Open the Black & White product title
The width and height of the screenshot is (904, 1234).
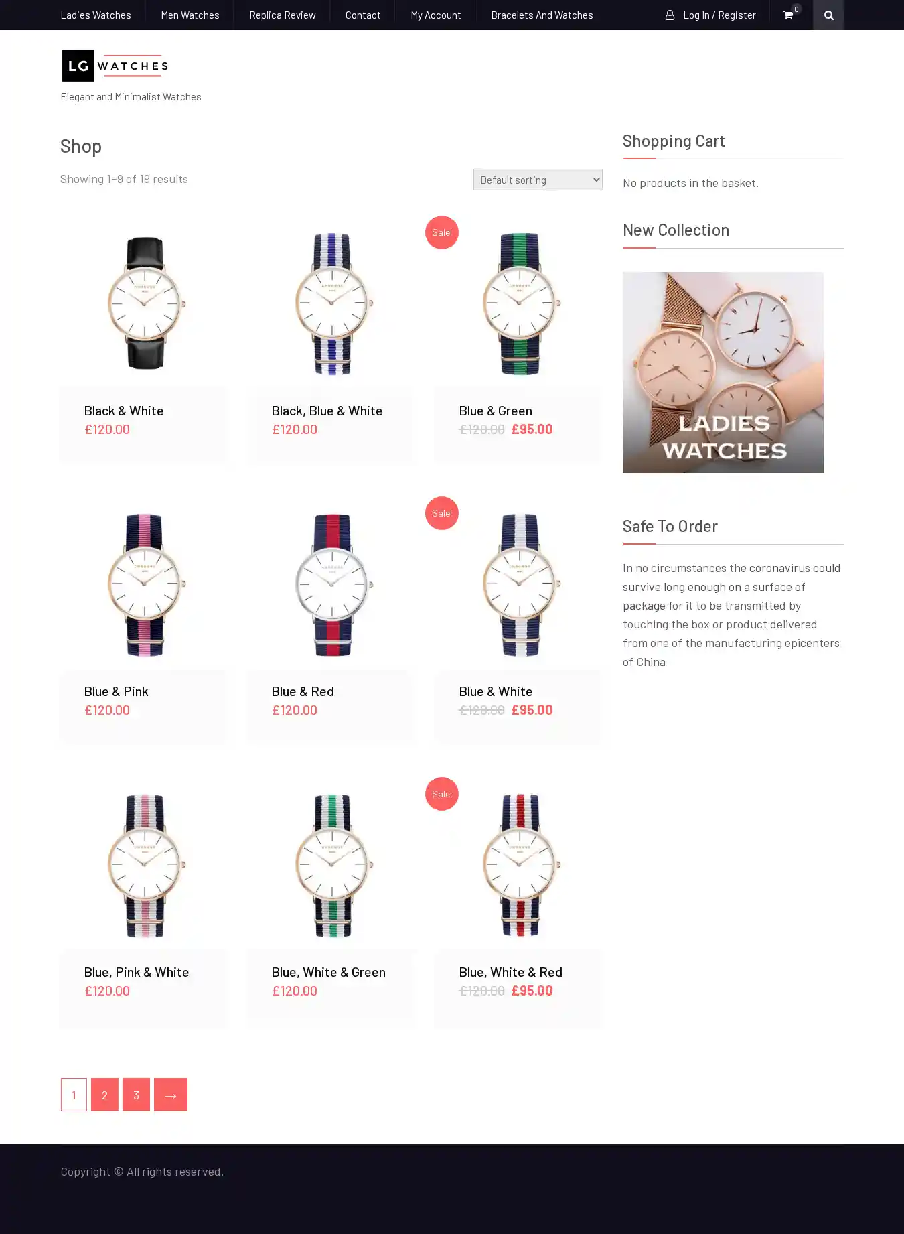124,411
